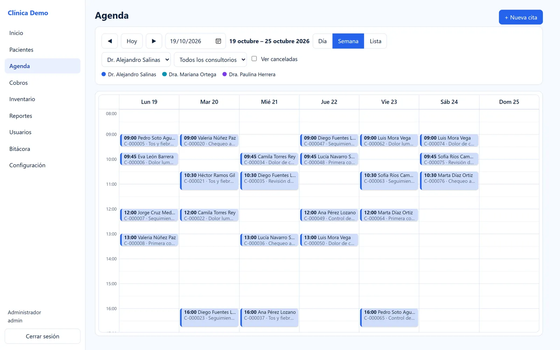The image size is (560, 350).
Task: Click the Clínica Demo logo link
Action: (28, 13)
